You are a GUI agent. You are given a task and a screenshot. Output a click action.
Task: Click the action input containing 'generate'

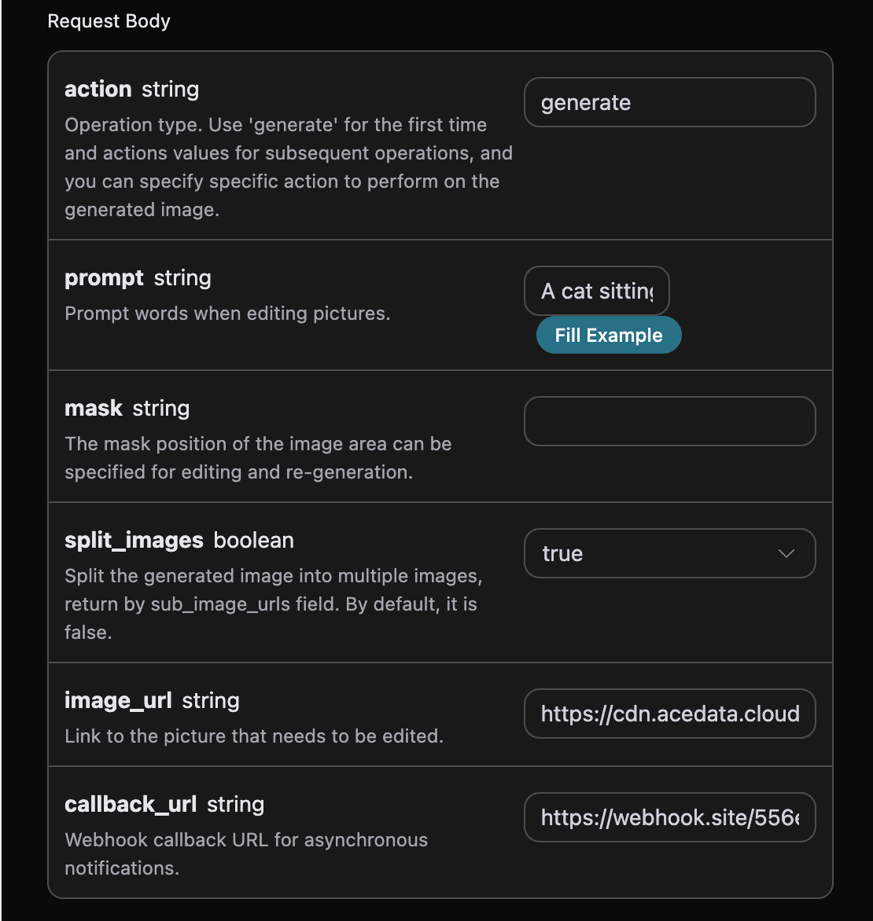click(x=669, y=102)
